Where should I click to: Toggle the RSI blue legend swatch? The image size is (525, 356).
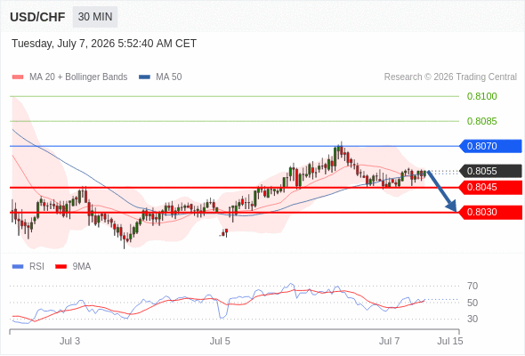[x=18, y=267]
